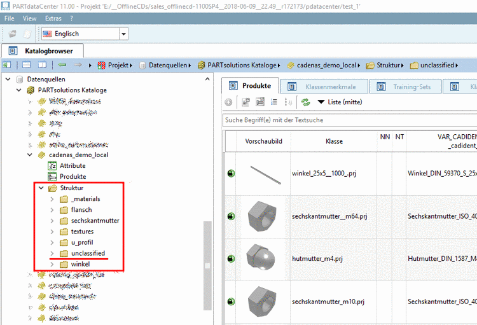Select the winkel folder in tree

tap(80, 264)
